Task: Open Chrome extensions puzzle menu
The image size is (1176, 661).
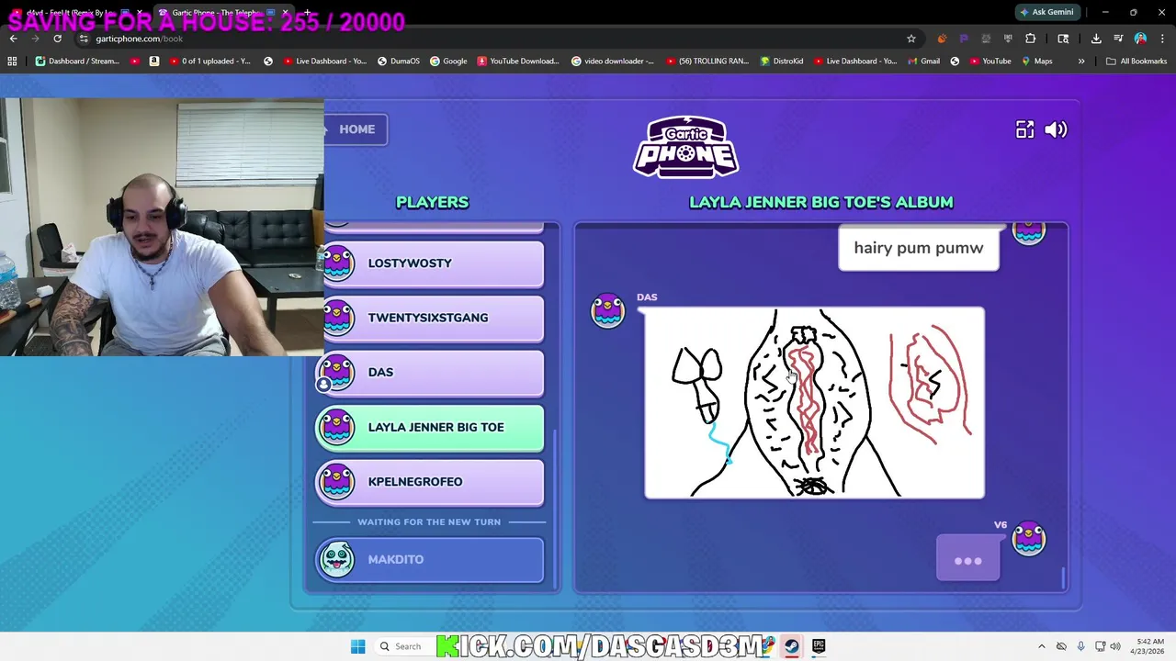Action: pyautogui.click(x=1030, y=39)
